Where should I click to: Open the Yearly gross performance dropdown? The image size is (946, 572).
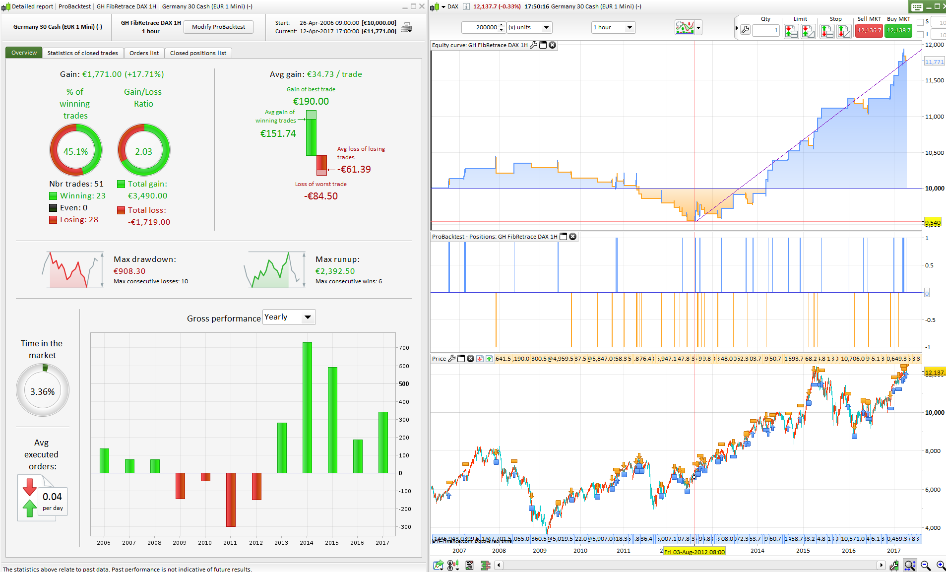pos(289,317)
